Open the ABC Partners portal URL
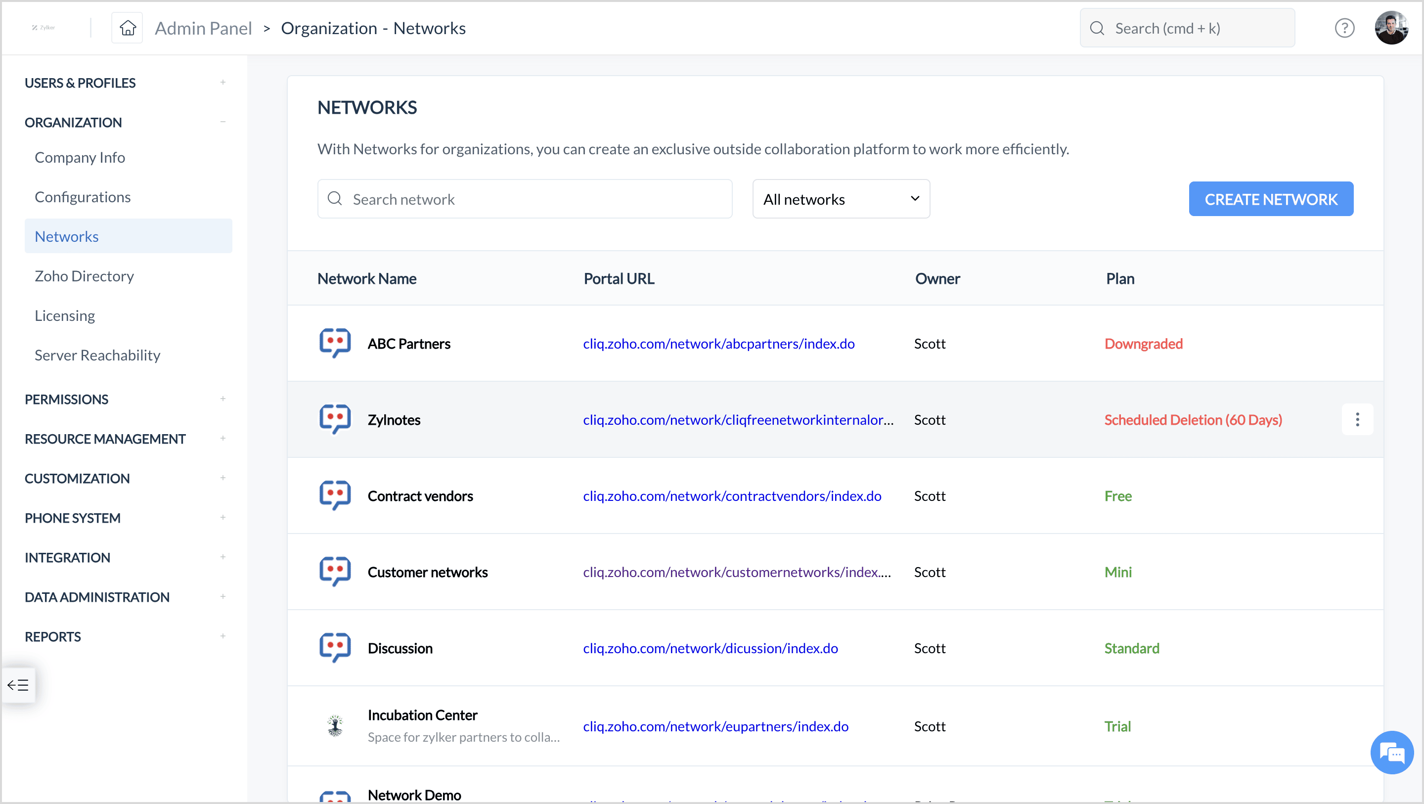The width and height of the screenshot is (1424, 804). (718, 343)
